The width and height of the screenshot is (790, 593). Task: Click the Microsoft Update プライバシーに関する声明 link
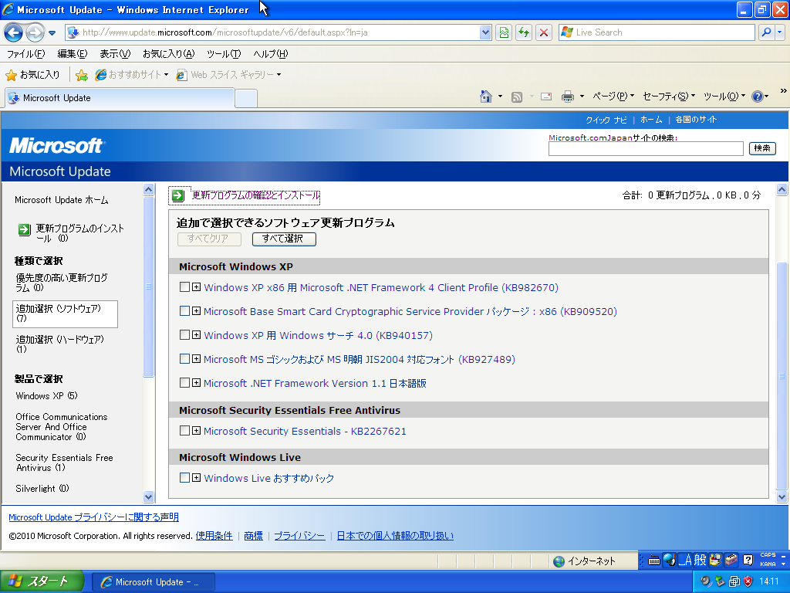pyautogui.click(x=93, y=517)
